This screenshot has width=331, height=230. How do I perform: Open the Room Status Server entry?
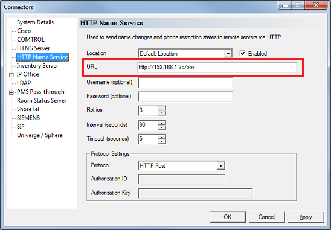pyautogui.click(x=42, y=100)
